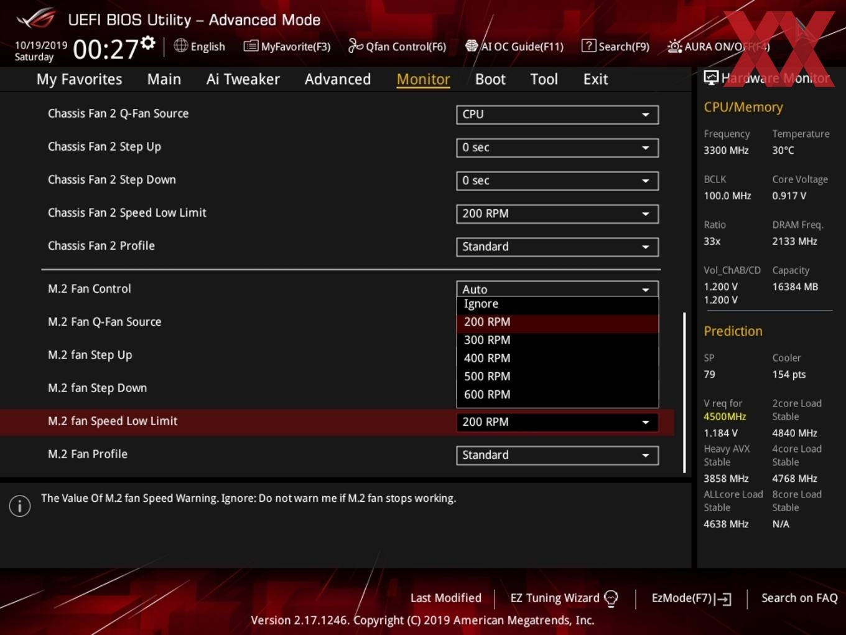Open Chassis Fan 2 Profile dropdown
The height and width of the screenshot is (635, 846).
(x=557, y=247)
